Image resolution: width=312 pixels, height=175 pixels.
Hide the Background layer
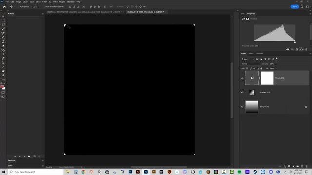[x=242, y=107]
